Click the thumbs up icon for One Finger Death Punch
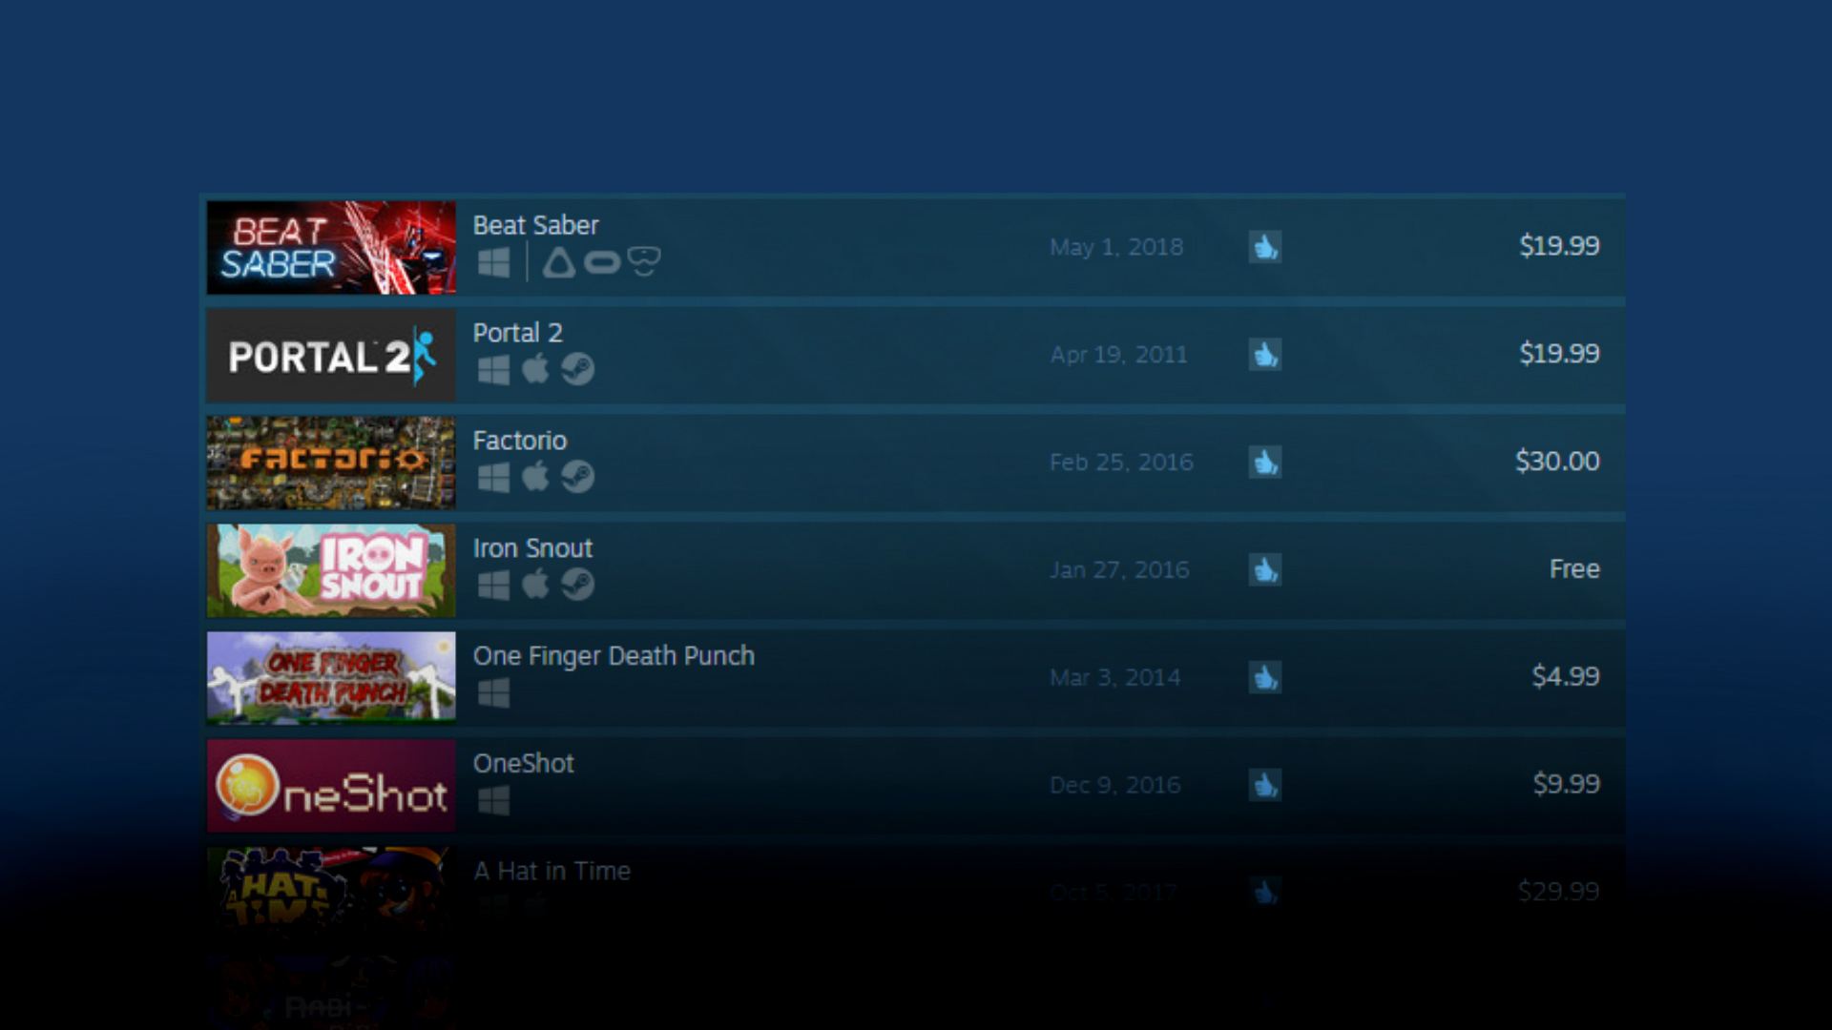 1264,675
